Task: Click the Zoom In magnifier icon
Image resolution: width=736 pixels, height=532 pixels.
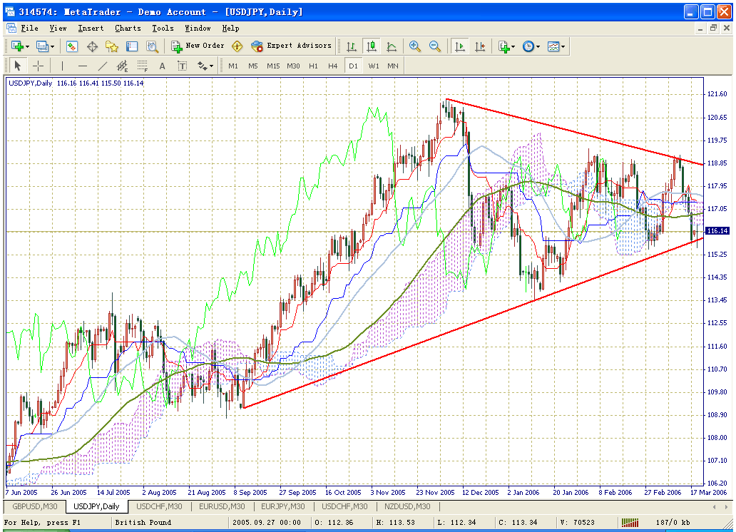Action: tap(414, 46)
